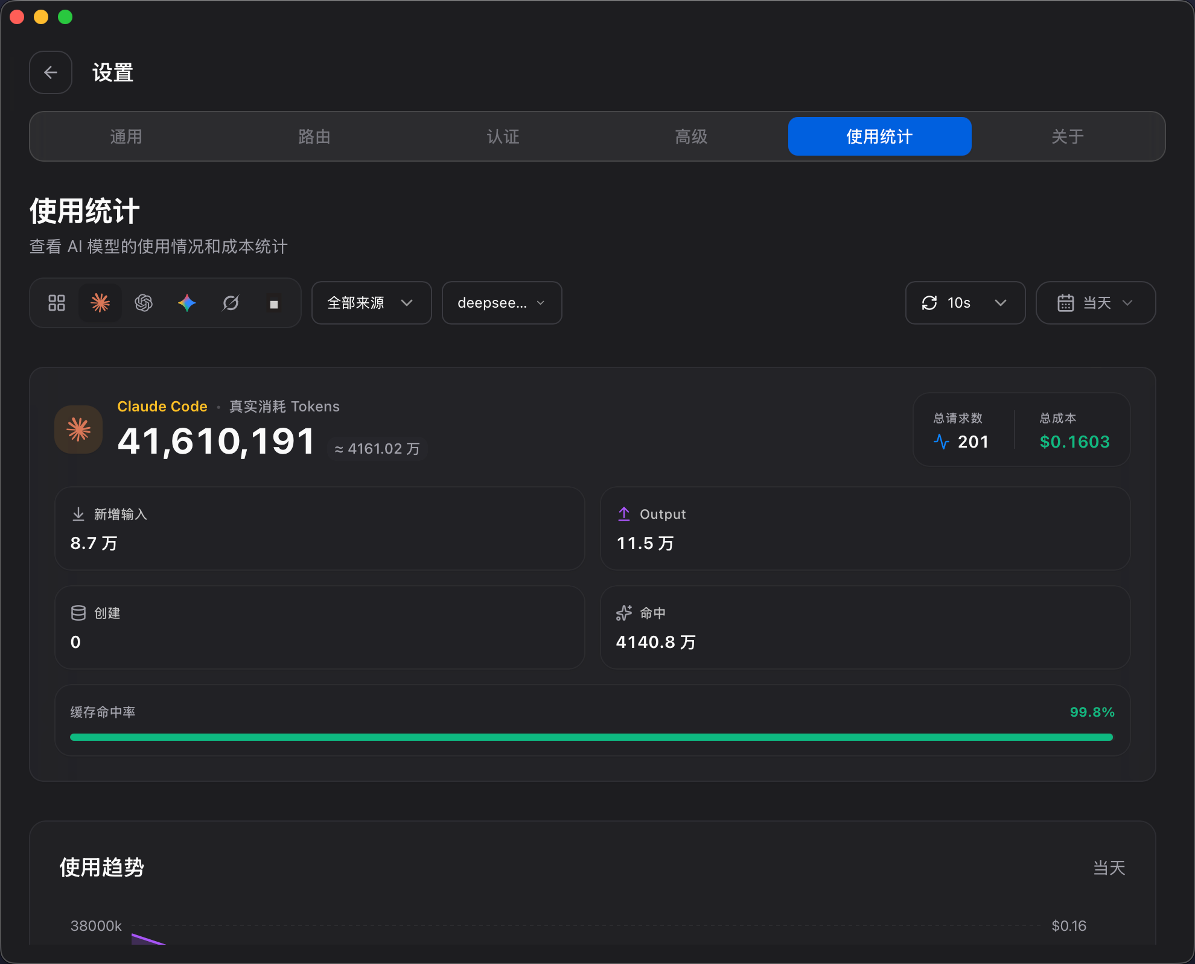Click the 设置 page title

pos(113,72)
